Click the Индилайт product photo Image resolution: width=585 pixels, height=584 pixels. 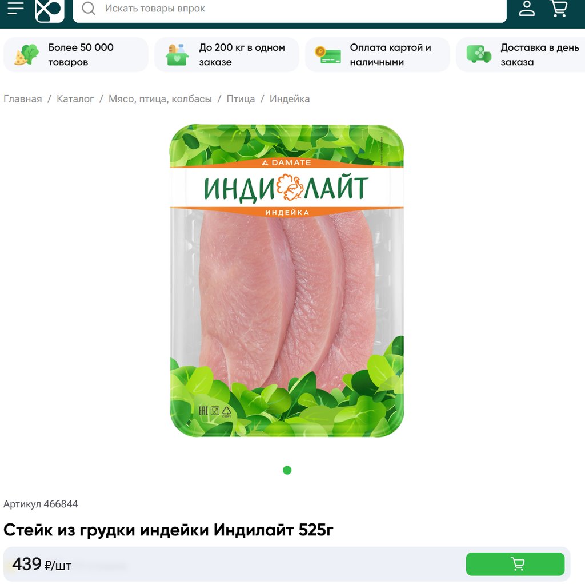pos(287,281)
